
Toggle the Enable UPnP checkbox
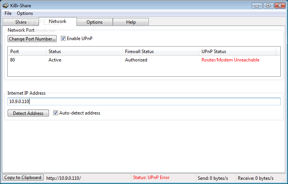[x=63, y=39]
